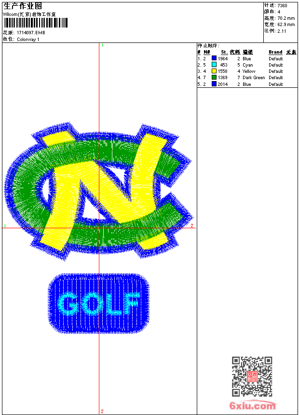Screen dimensions: 299x415
Task: Click stitch value "2014" in row 5
Action: pyautogui.click(x=223, y=84)
